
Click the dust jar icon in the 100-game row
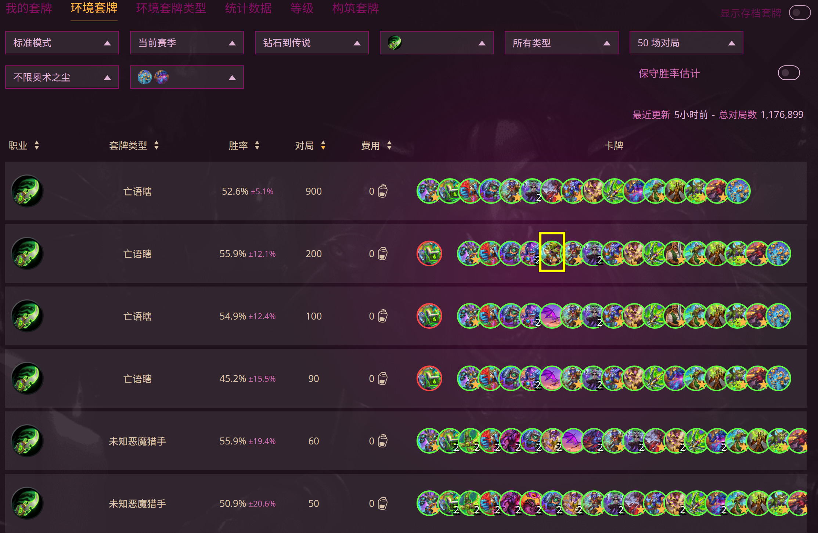point(382,316)
